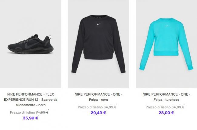197x130 pixels.
Task: Click the Nike swoosh on the turquoise sweatshirt
Action: coord(167,26)
